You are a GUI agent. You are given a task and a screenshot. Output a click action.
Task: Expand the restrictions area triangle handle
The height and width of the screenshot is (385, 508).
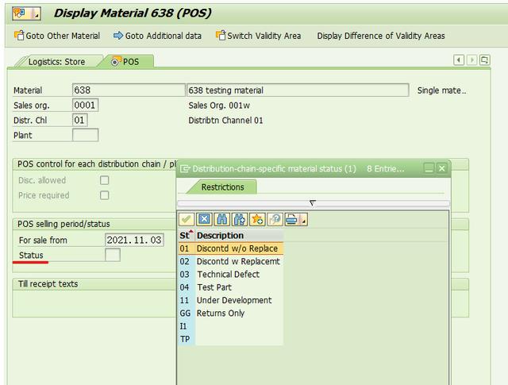point(312,203)
